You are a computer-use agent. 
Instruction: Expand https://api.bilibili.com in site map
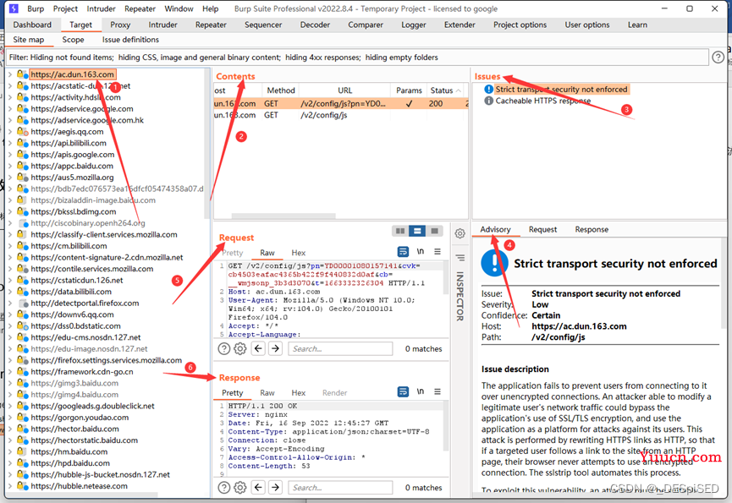[x=10, y=143]
